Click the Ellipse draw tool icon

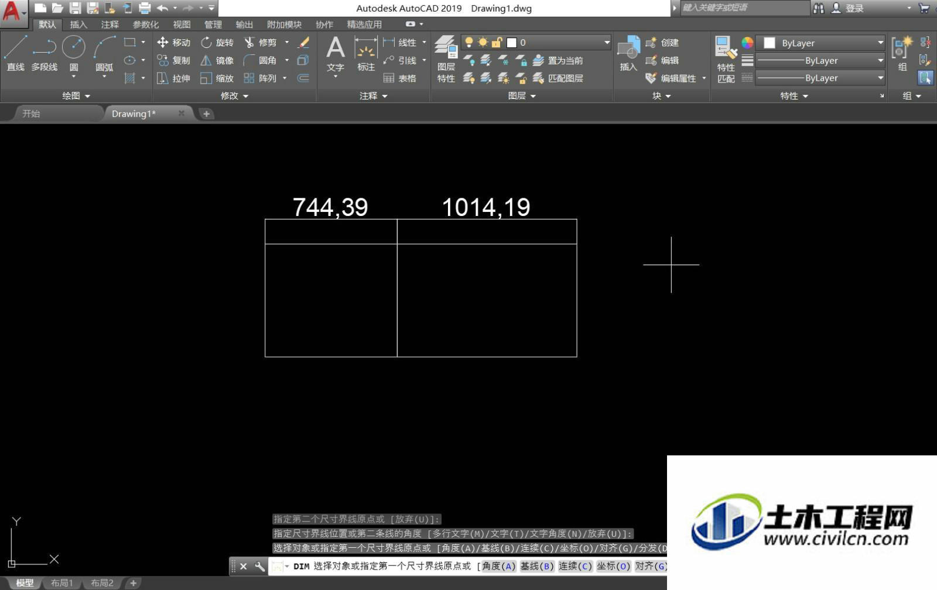pos(130,60)
